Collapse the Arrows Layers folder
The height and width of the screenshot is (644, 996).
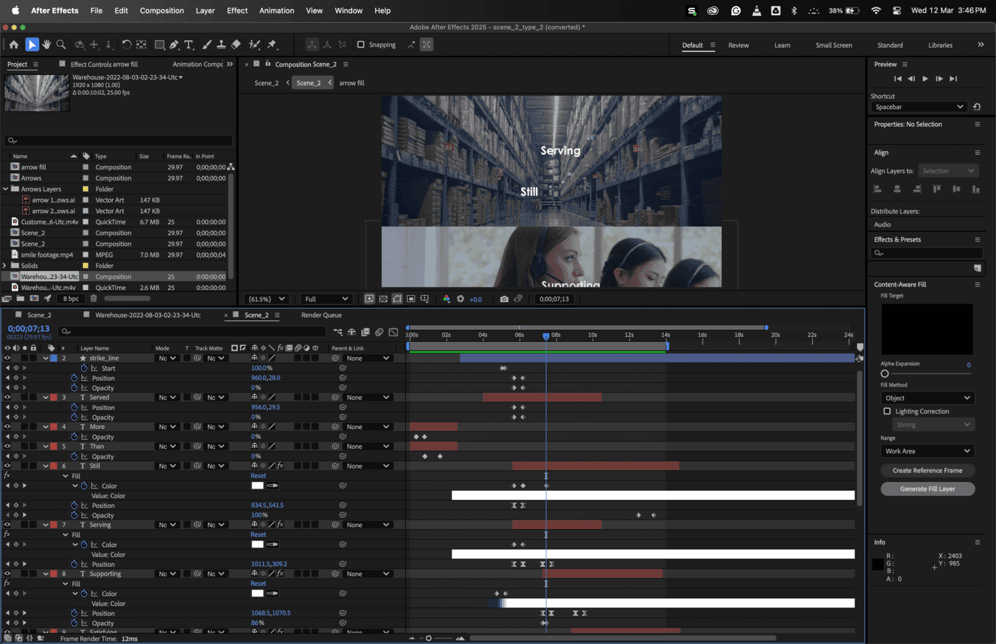pos(6,189)
